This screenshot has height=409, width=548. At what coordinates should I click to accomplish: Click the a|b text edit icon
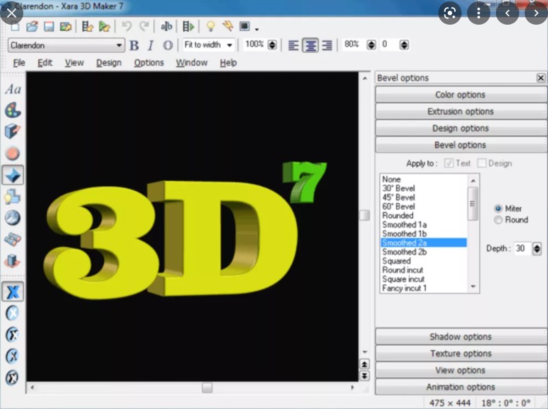166,27
